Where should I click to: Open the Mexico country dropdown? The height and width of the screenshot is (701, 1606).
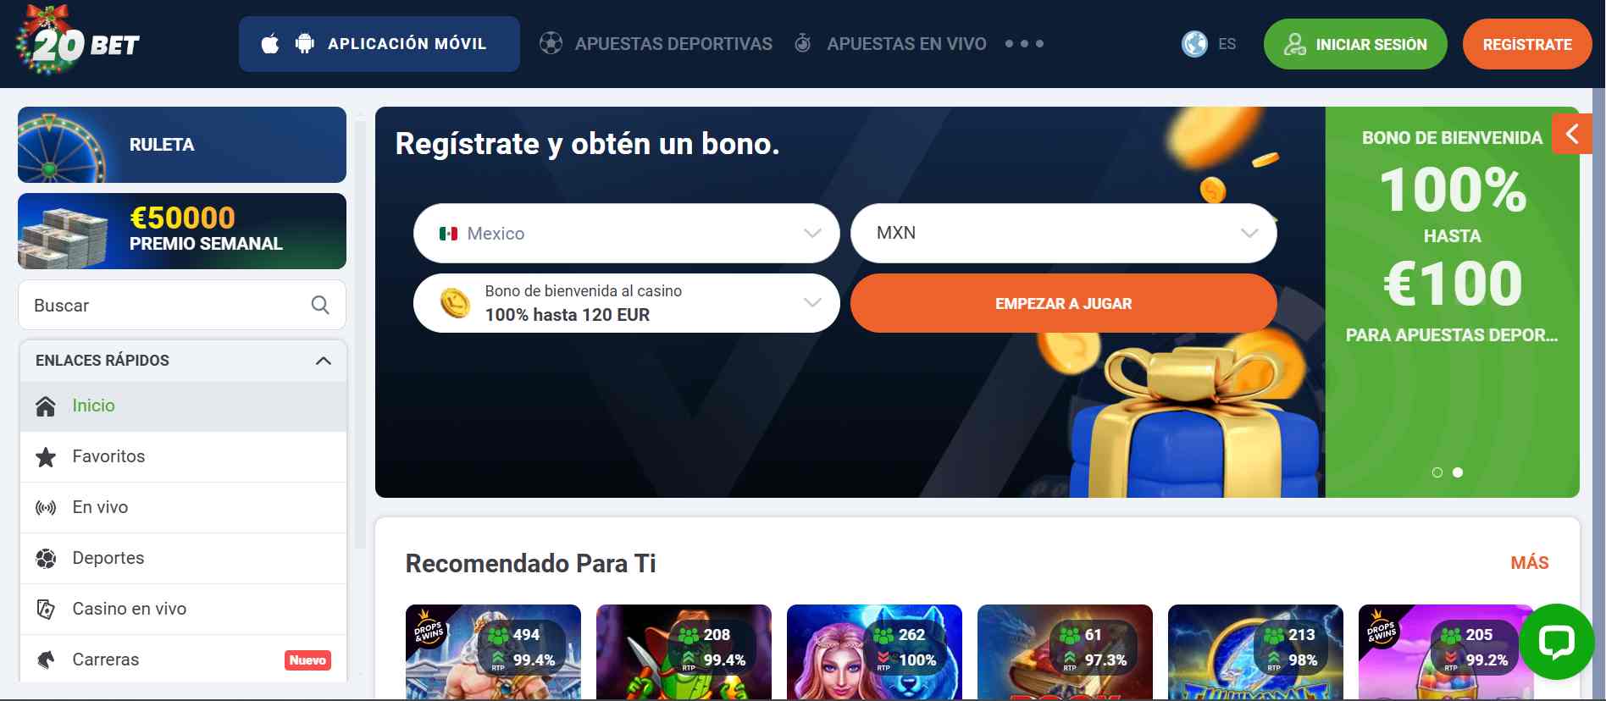(627, 233)
